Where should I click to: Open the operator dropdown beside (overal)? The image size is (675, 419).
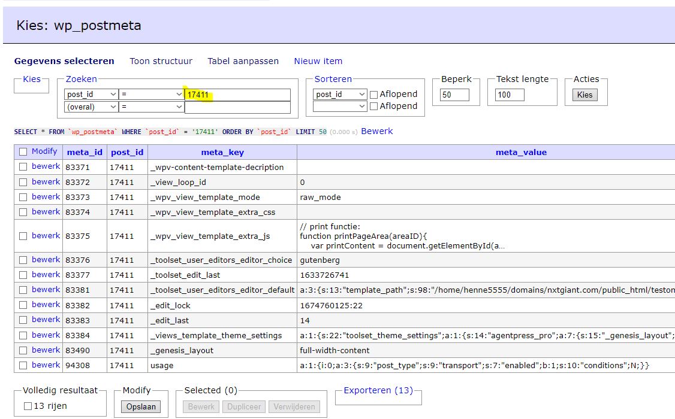click(x=152, y=107)
